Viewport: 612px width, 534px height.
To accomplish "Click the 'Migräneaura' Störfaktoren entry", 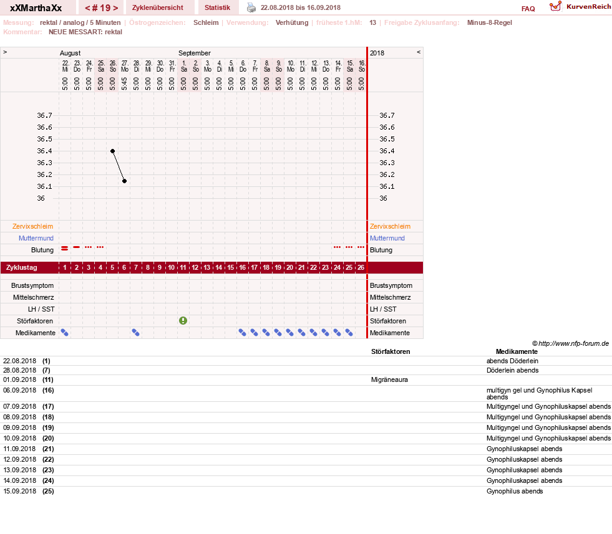I will (x=389, y=379).
